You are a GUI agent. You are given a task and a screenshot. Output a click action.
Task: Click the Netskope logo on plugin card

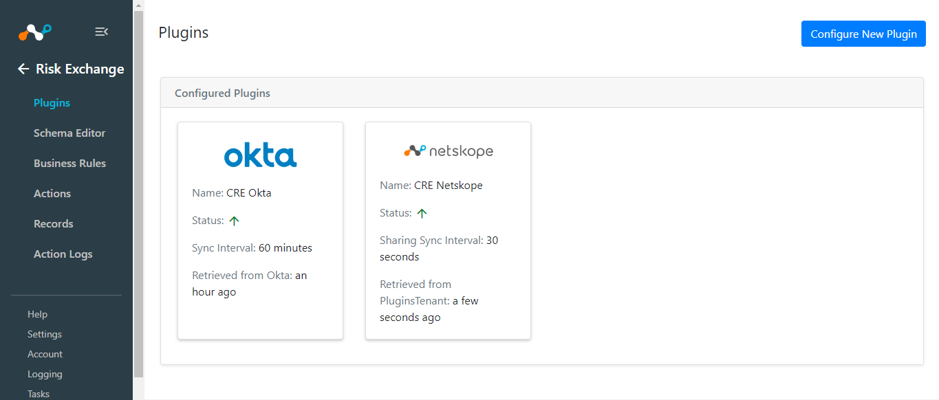click(448, 151)
